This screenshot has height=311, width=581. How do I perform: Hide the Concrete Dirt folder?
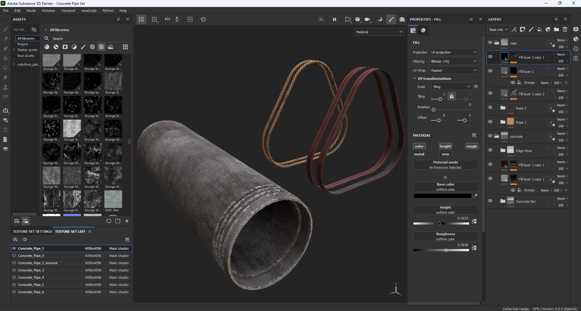(490, 201)
